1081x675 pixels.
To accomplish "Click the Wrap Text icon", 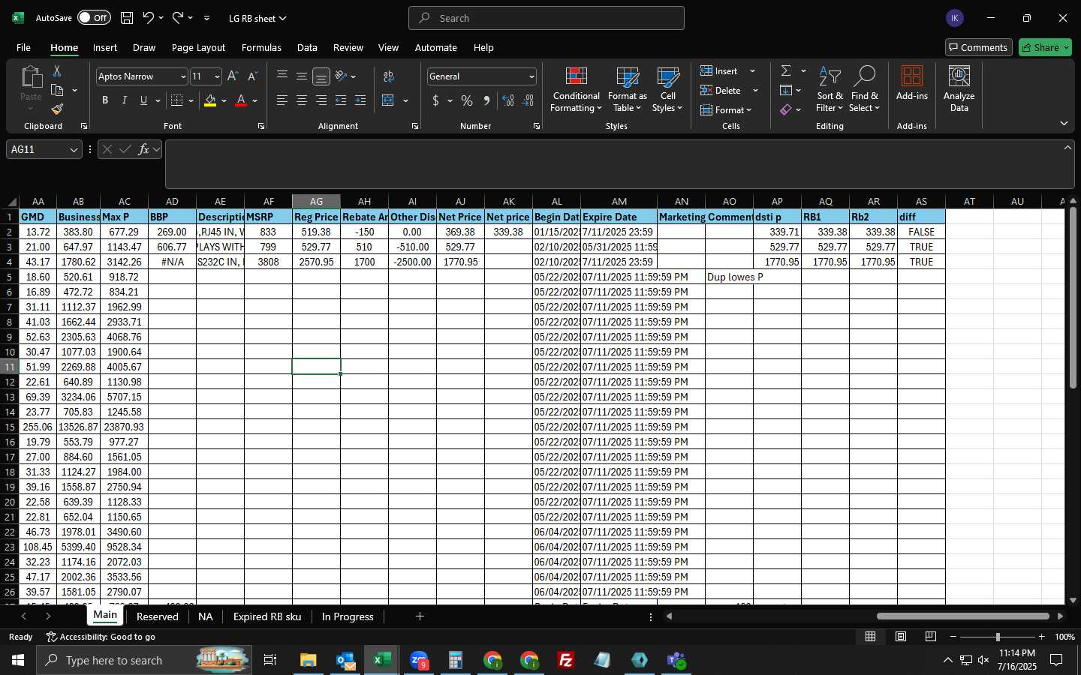I will pos(389,76).
